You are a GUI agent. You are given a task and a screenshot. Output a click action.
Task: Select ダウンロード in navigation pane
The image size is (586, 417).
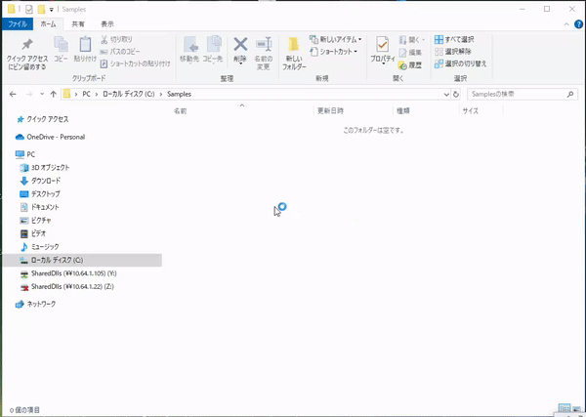pos(45,181)
